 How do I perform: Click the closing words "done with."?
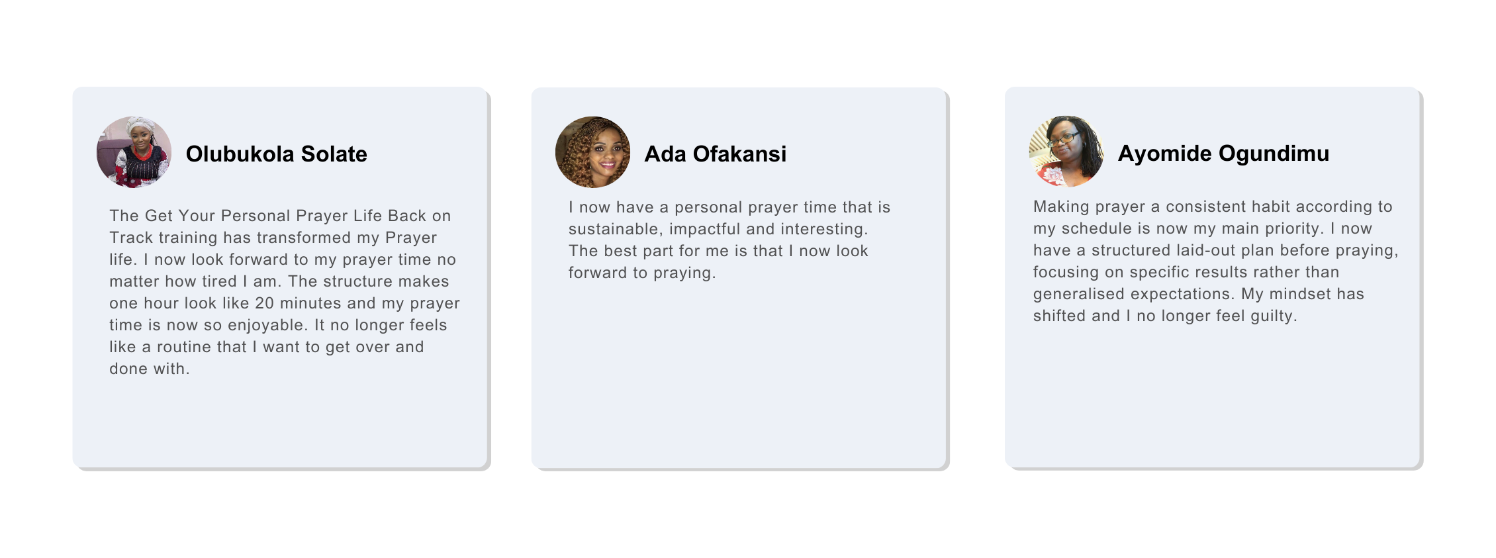click(150, 369)
